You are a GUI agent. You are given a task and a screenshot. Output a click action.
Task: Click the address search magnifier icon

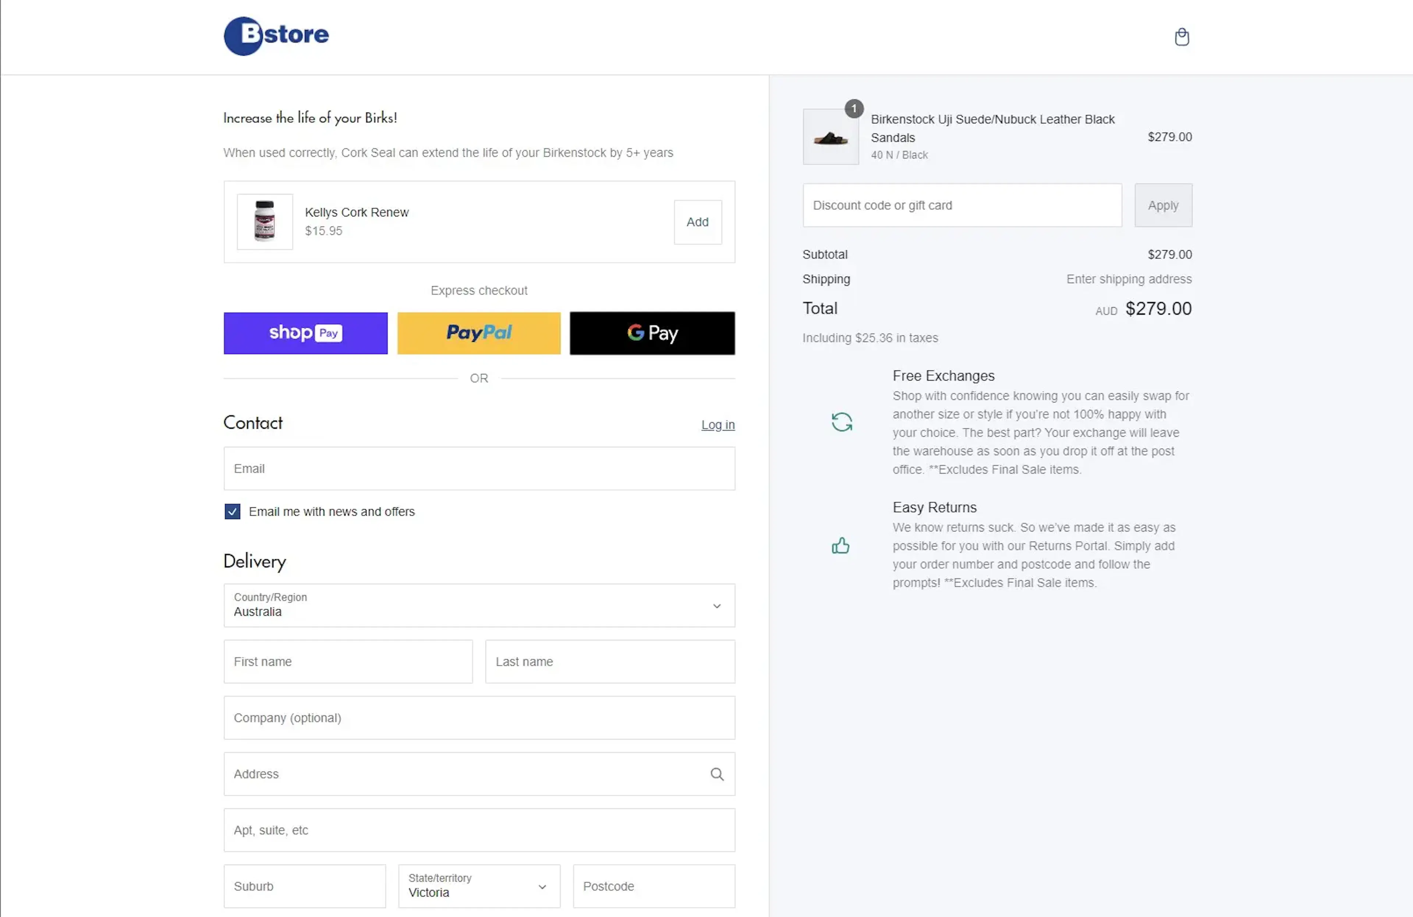tap(716, 774)
